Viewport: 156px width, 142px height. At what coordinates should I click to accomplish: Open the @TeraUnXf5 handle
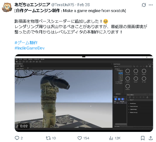[x=63, y=5]
